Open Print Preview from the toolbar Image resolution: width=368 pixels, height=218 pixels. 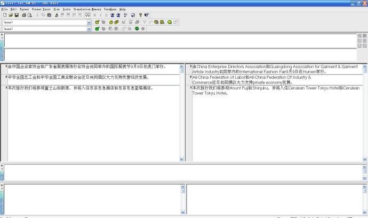point(30,15)
